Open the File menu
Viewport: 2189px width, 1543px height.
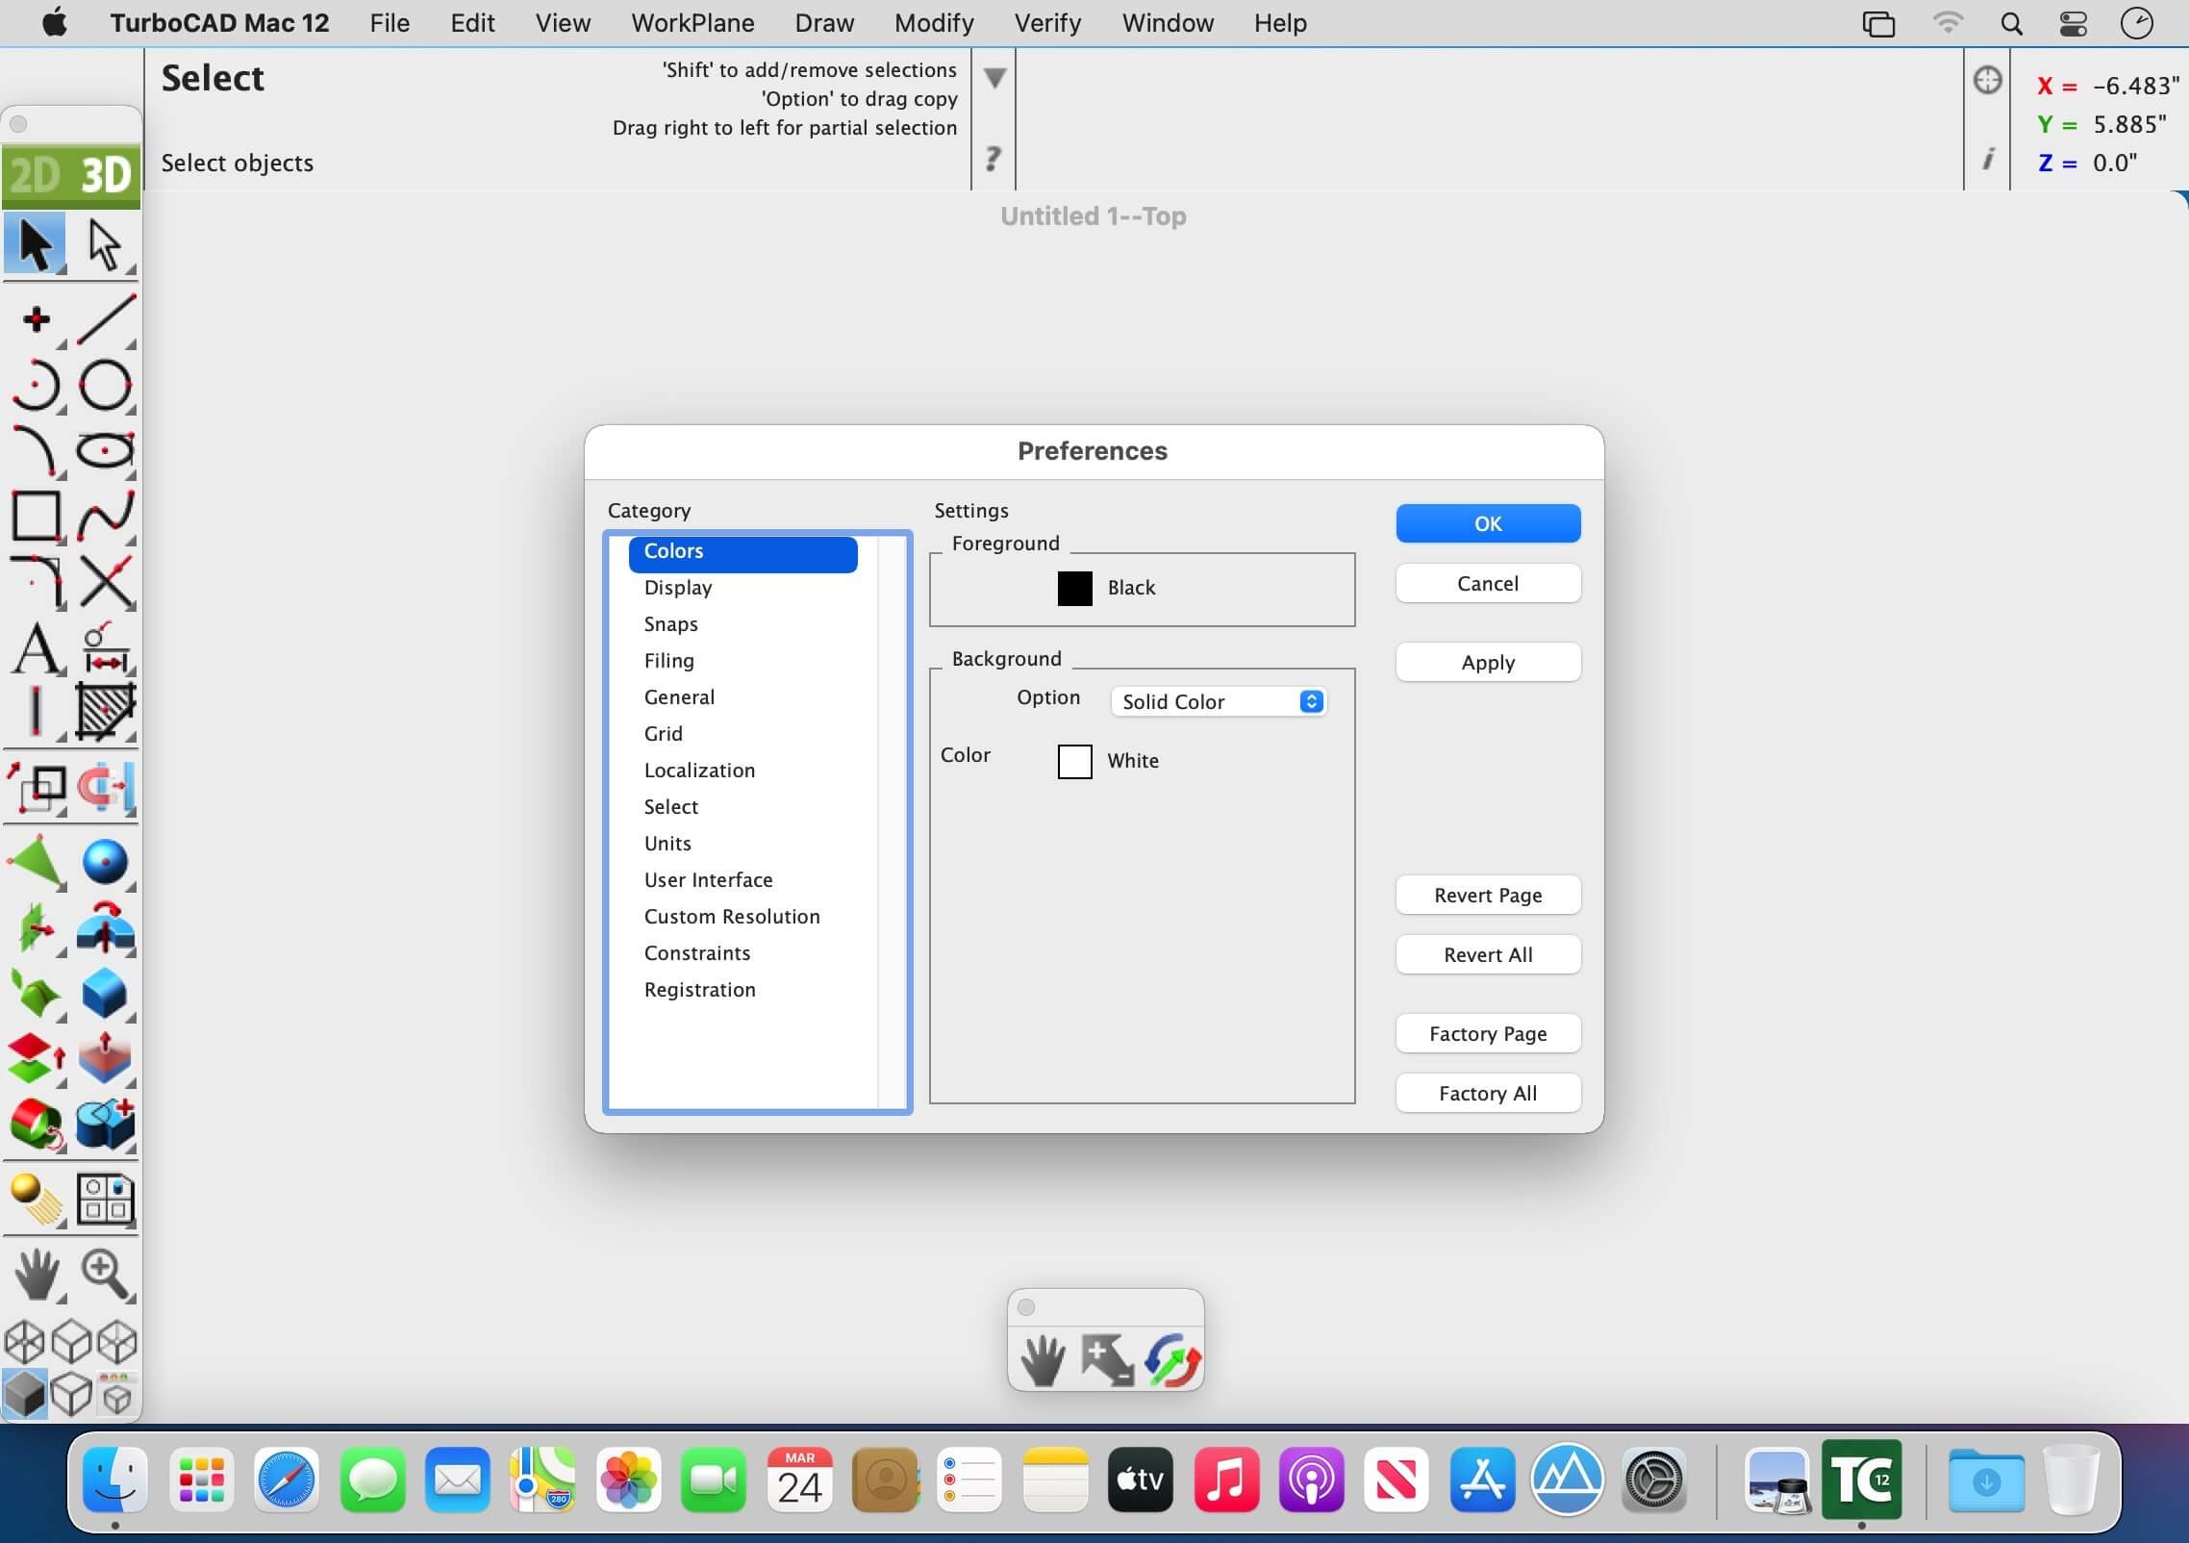[x=390, y=23]
